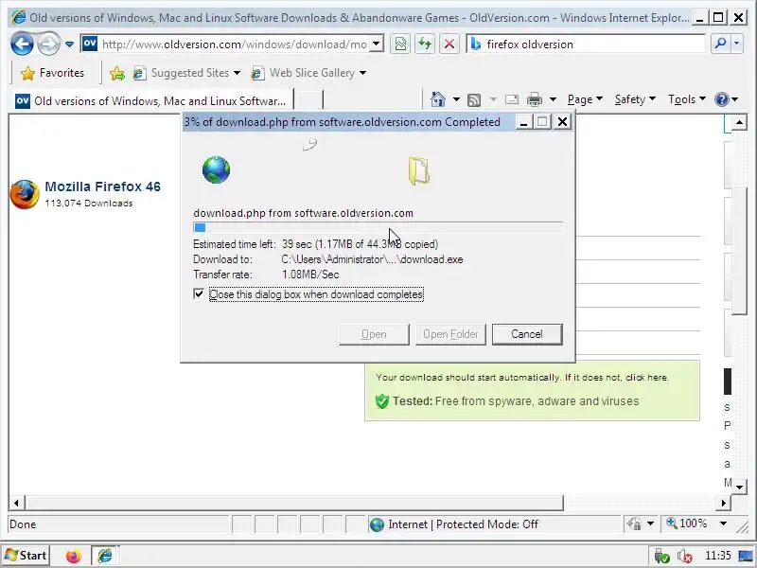Click the muted volume tray icon

click(x=684, y=556)
